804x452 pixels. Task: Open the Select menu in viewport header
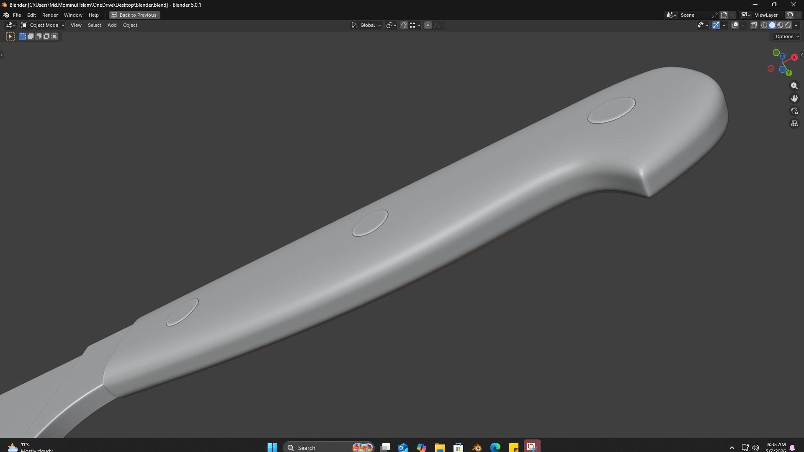click(94, 25)
